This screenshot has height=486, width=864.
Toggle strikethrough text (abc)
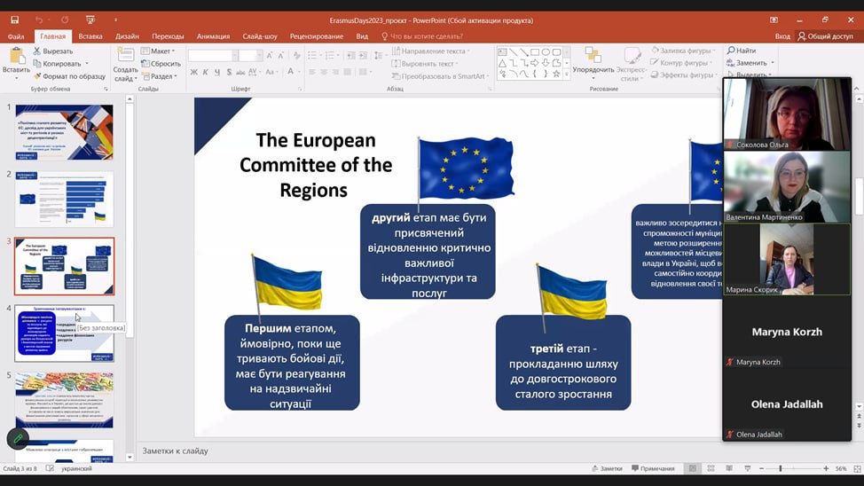click(x=240, y=72)
